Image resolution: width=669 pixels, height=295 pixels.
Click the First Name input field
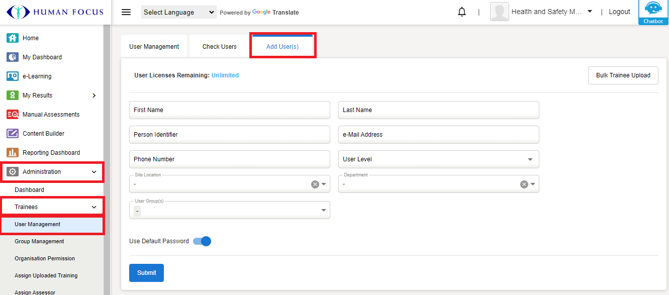tap(229, 110)
